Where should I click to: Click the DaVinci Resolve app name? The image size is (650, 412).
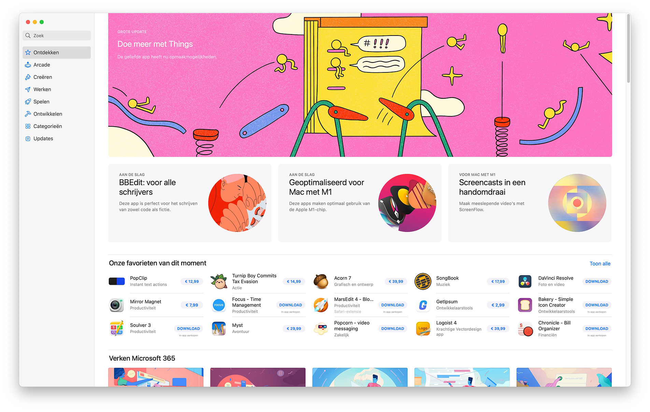click(x=556, y=278)
